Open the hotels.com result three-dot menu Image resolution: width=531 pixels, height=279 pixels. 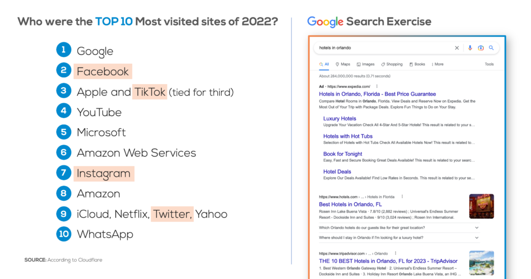point(402,197)
